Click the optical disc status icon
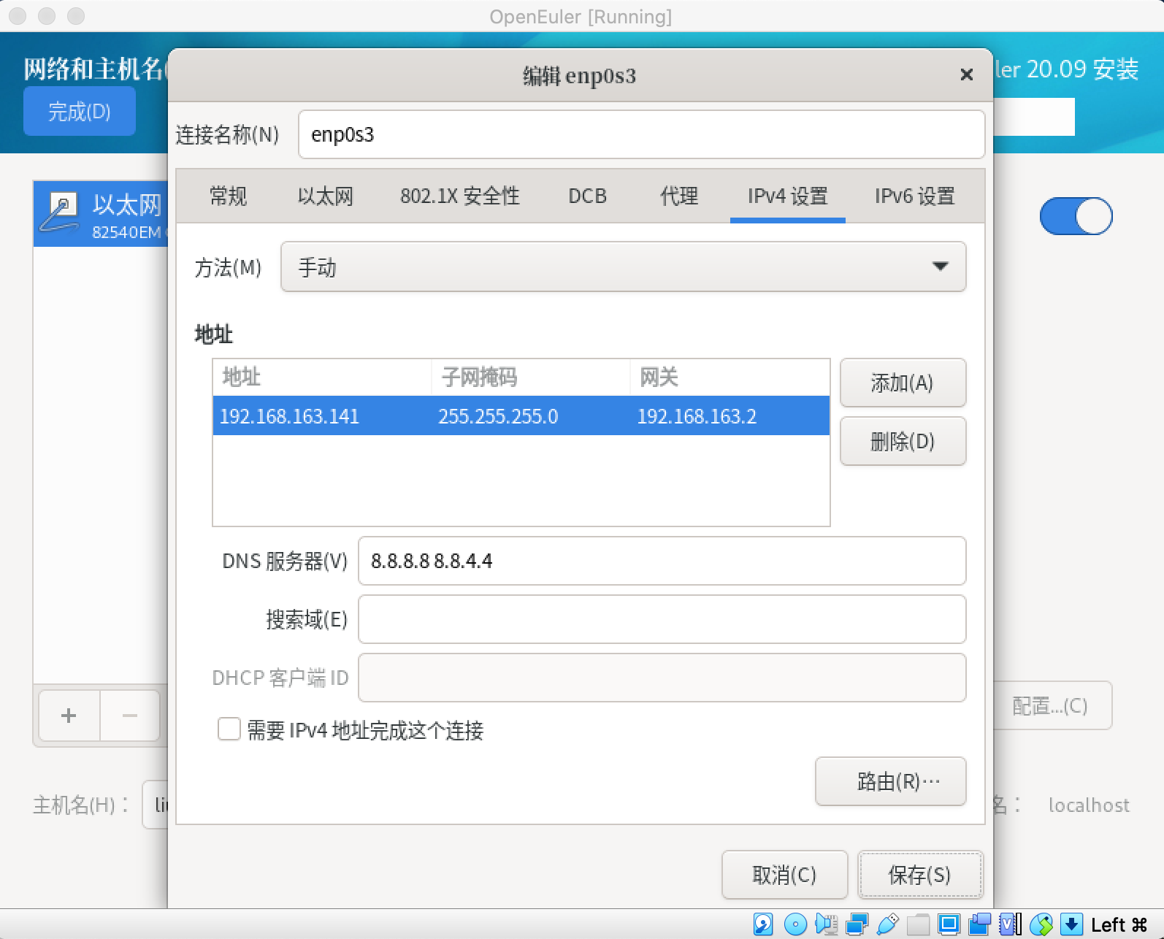The image size is (1164, 939). pos(795,924)
